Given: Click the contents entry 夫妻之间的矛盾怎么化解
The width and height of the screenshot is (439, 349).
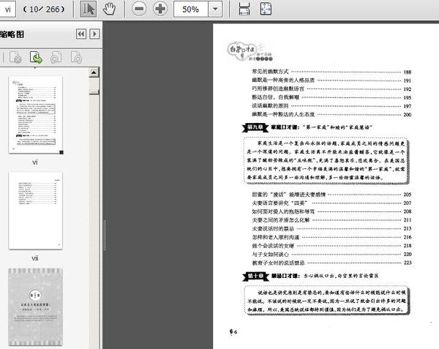Looking at the screenshot, I should click(280, 220).
